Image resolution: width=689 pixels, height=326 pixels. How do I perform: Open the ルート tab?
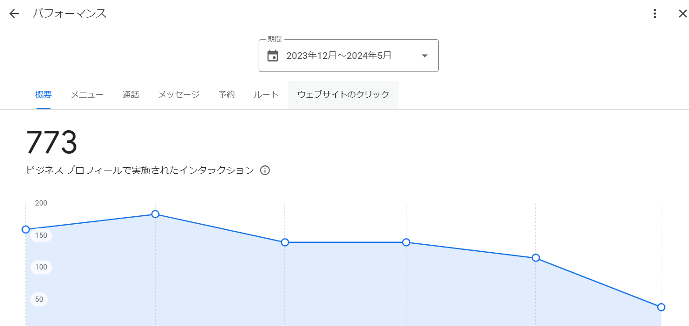coord(265,94)
